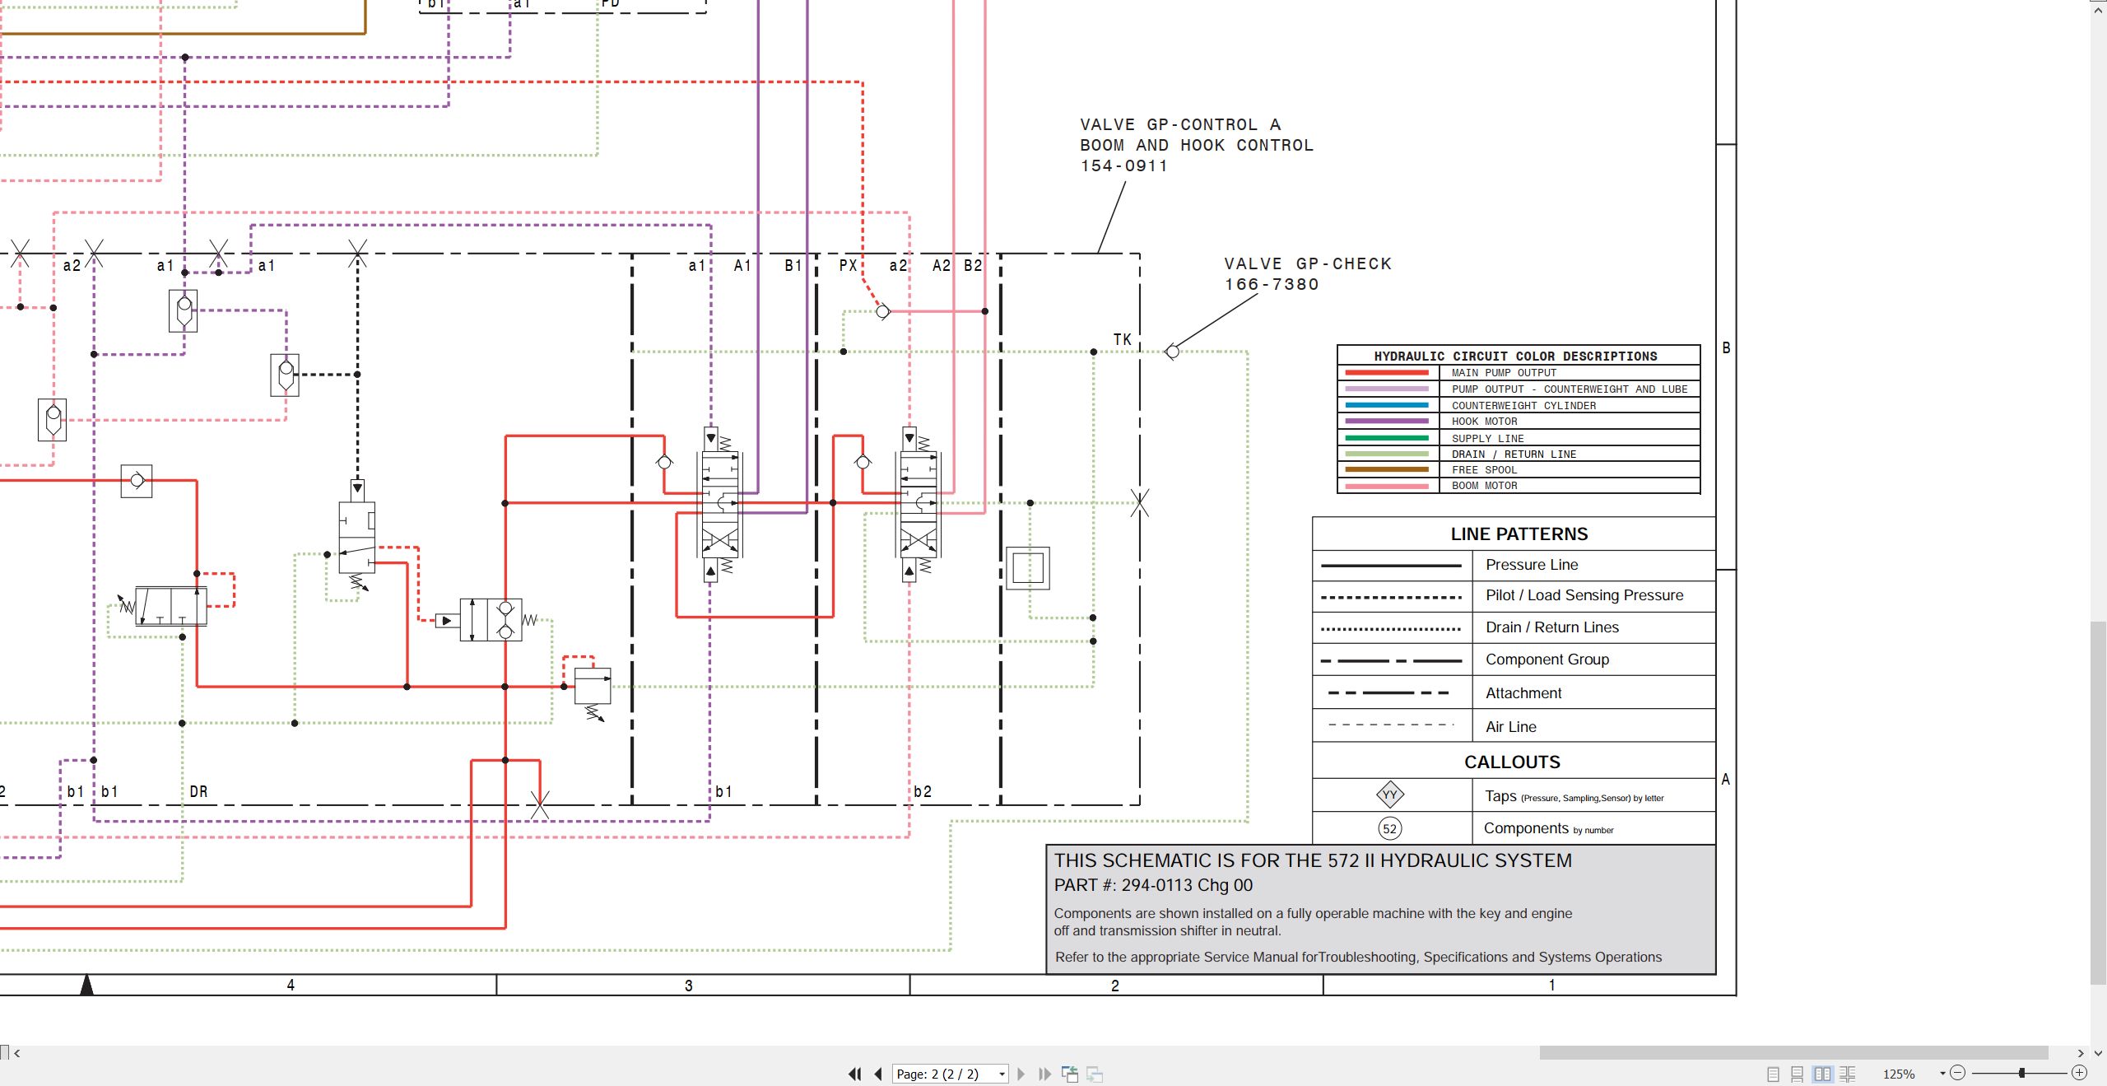Click the YY taps diamond callout symbol
The width and height of the screenshot is (2107, 1086).
(1389, 795)
